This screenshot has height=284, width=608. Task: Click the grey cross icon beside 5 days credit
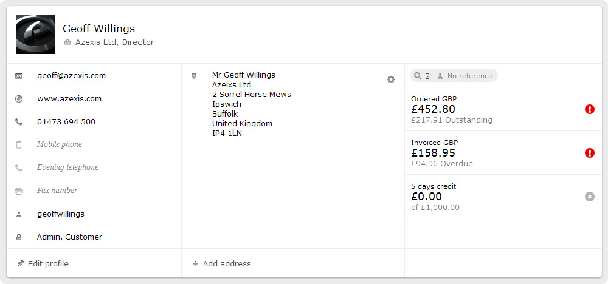coord(589,197)
